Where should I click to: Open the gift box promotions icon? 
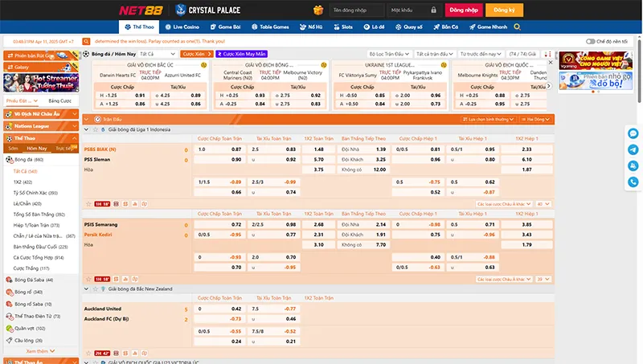tap(318, 10)
